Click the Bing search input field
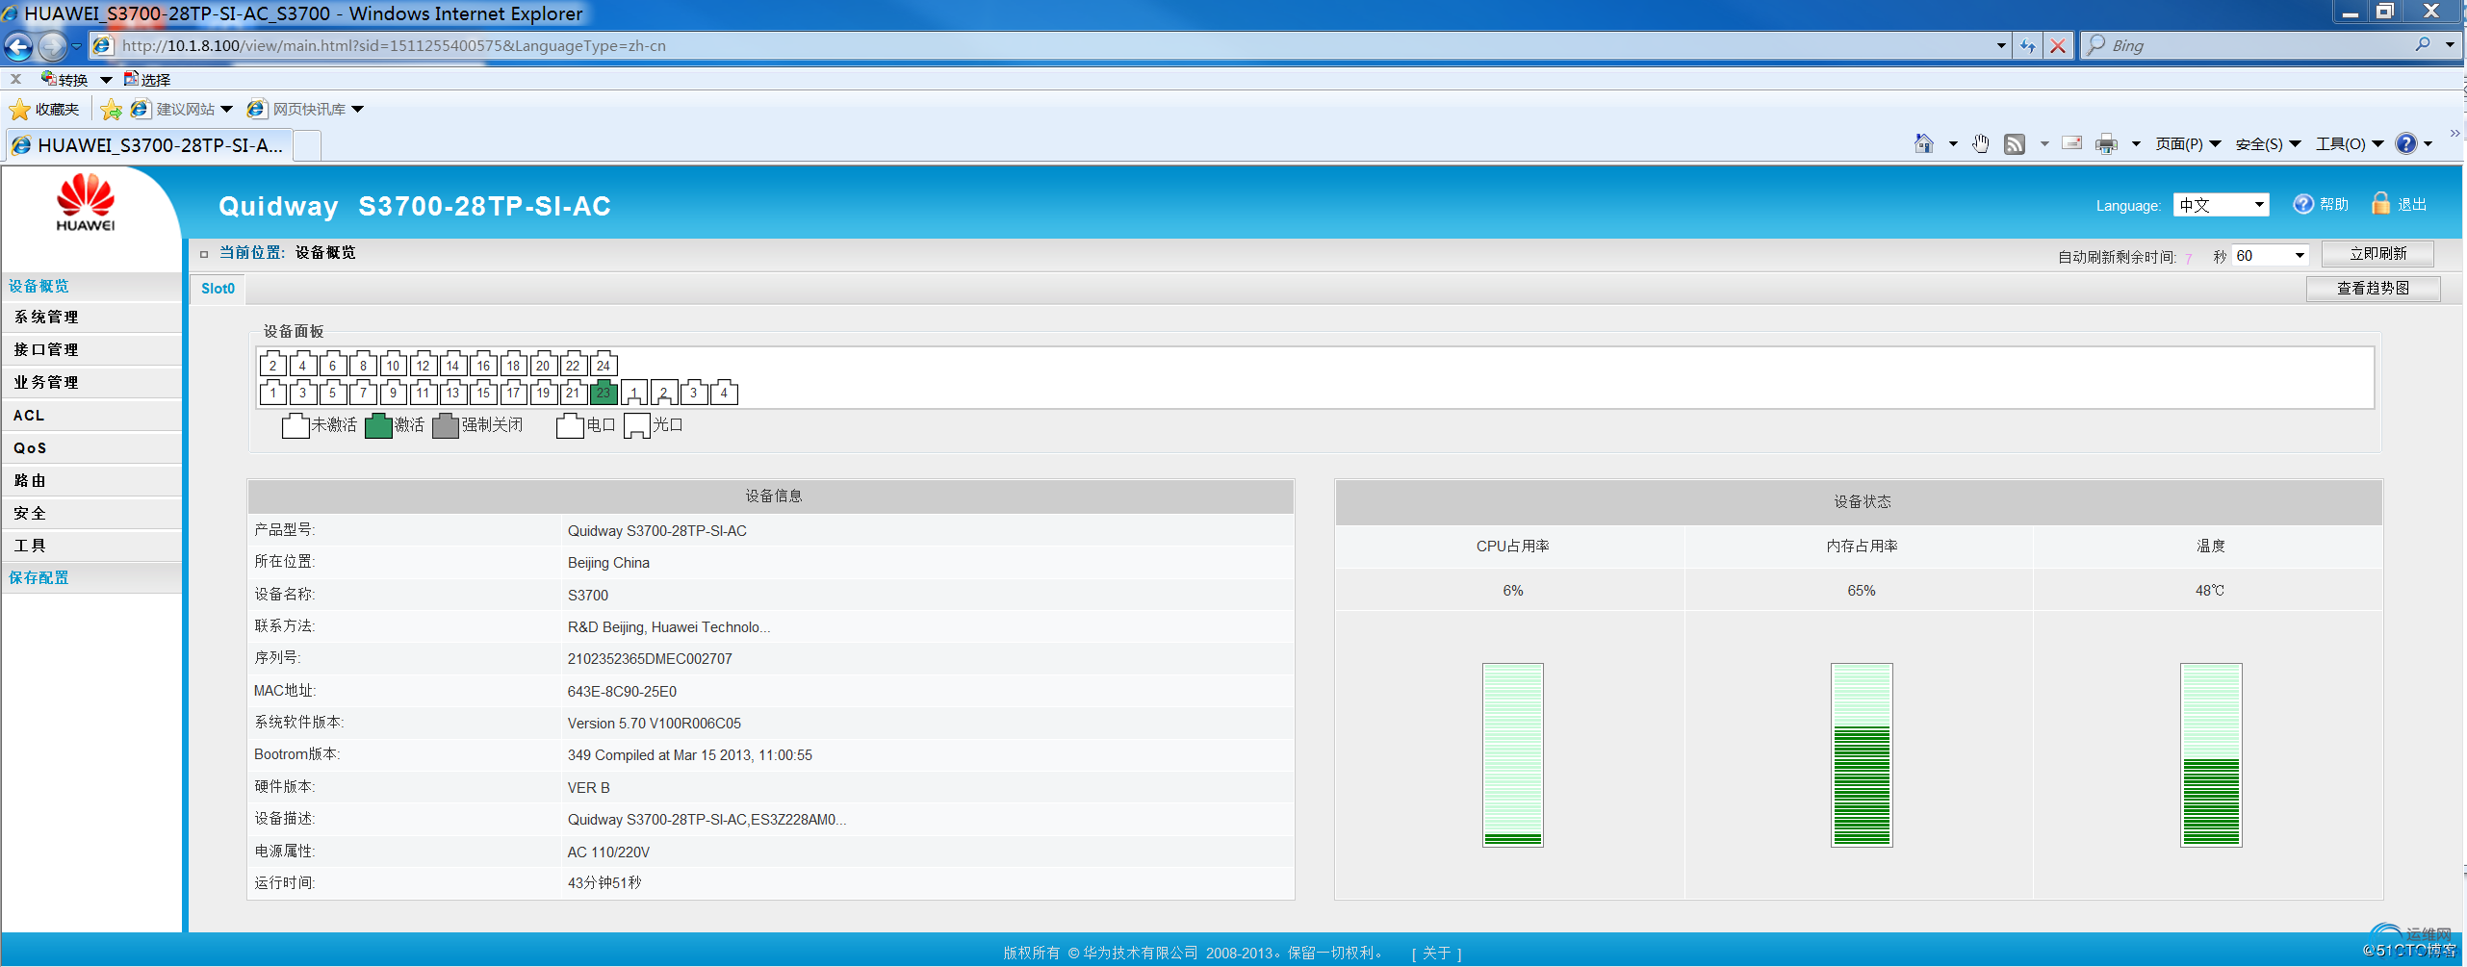The image size is (2467, 967). pyautogui.click(x=2255, y=45)
